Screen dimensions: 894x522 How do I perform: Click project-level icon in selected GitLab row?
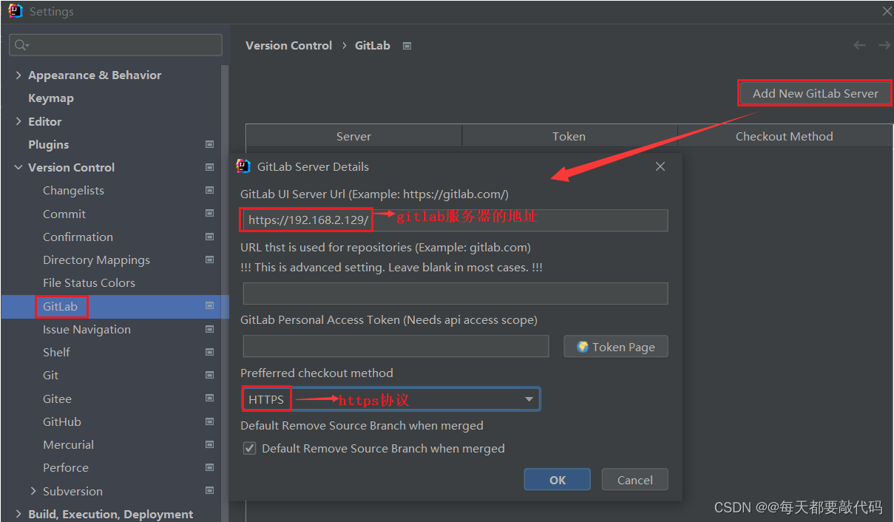click(209, 305)
